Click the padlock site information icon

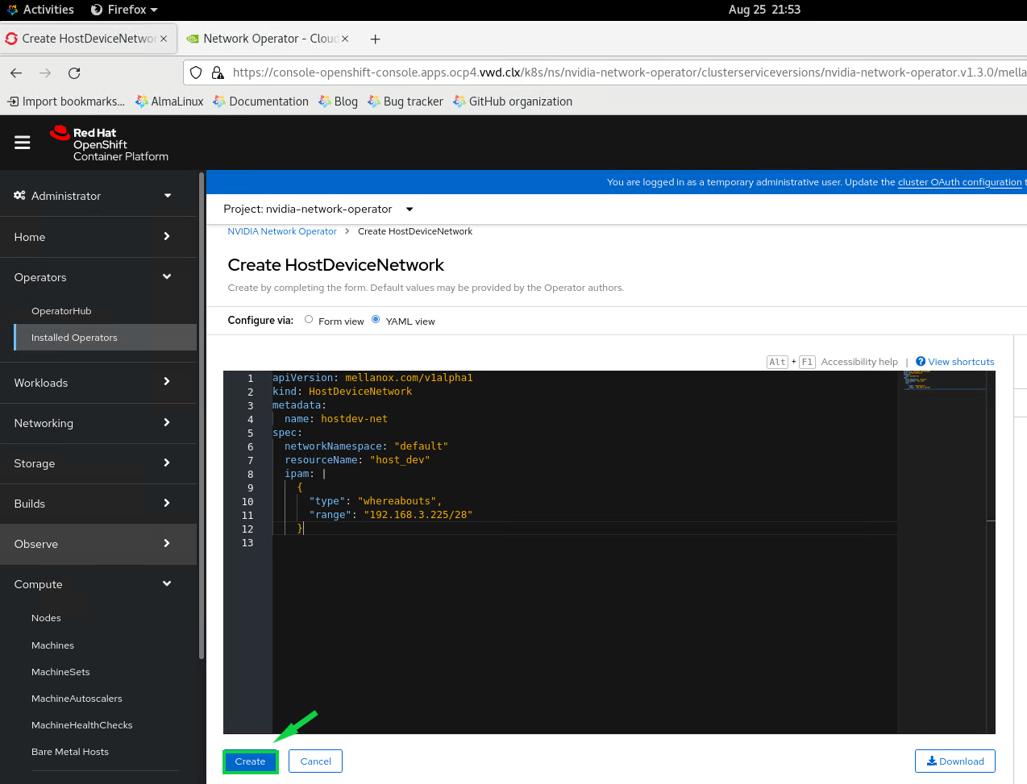[218, 73]
